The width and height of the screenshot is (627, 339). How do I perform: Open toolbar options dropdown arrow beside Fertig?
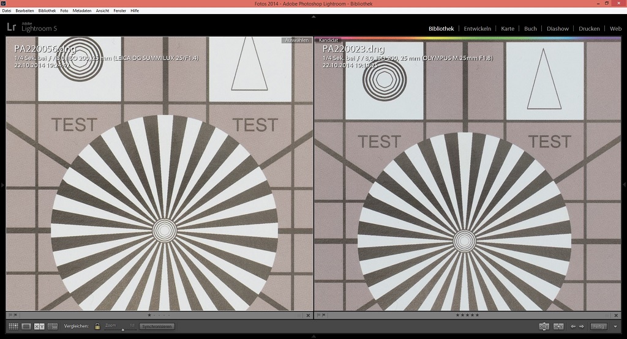(614, 327)
